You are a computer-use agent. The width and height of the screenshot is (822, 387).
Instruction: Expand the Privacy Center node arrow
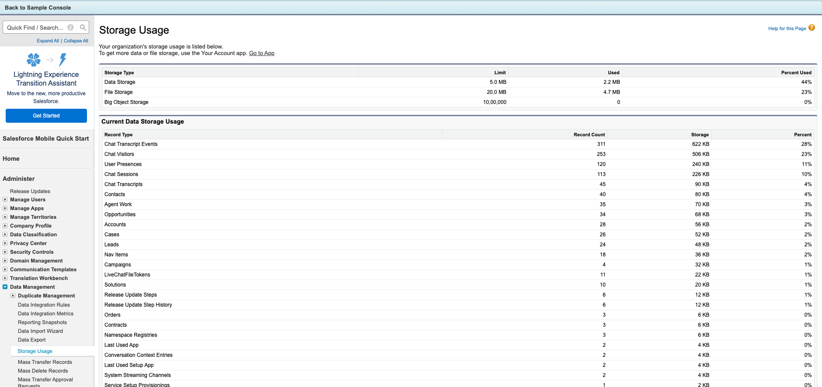[x=5, y=243]
